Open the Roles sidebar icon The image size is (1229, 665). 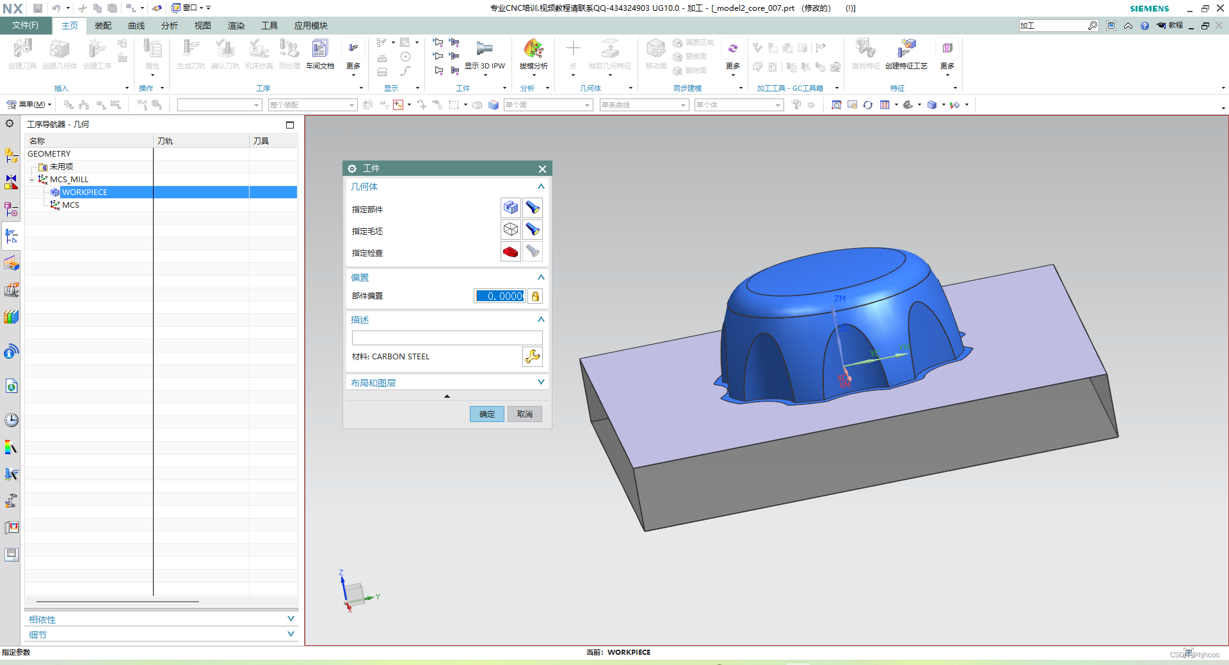click(x=11, y=528)
